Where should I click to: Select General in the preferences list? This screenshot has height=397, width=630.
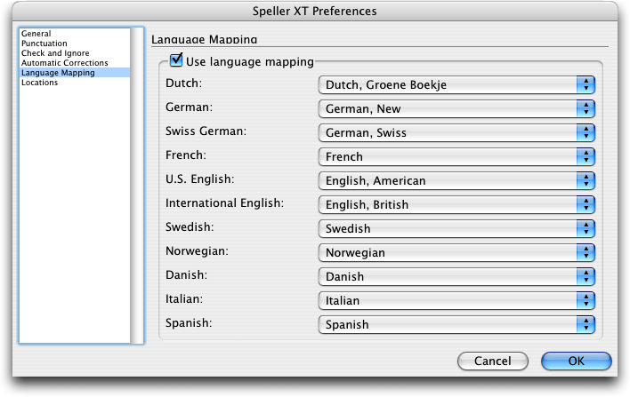[x=75, y=34]
